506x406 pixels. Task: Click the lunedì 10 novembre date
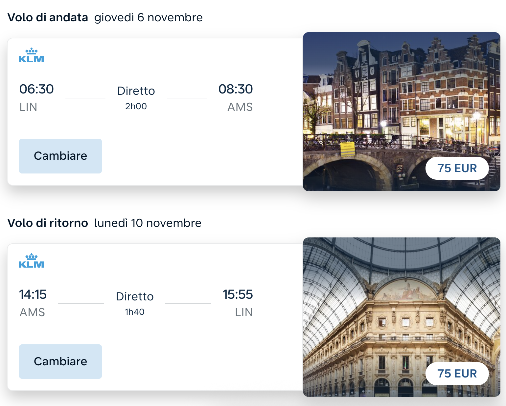[148, 223]
